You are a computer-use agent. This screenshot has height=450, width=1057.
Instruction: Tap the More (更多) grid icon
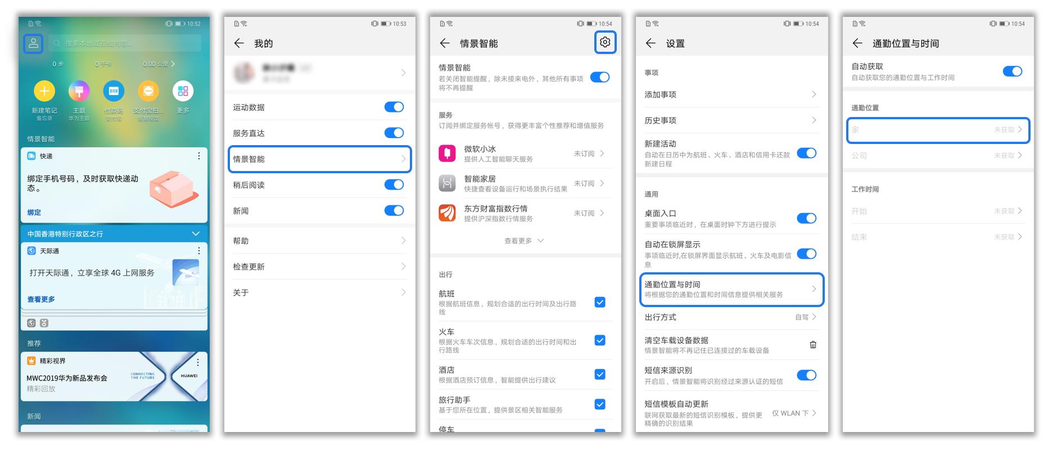tap(183, 91)
